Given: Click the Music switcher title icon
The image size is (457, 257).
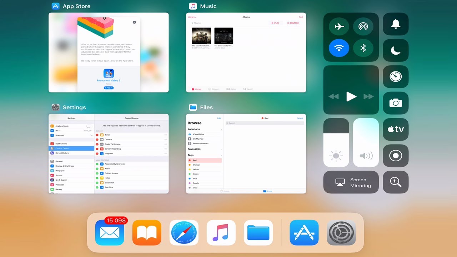Looking at the screenshot, I should pos(193,6).
